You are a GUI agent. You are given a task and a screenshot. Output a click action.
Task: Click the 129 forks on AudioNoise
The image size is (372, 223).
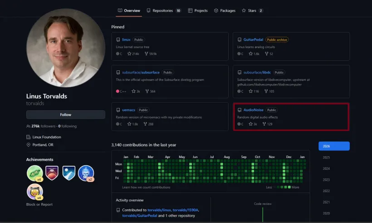(x=267, y=124)
